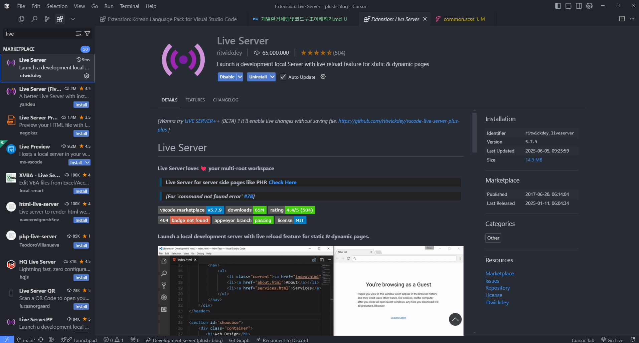Viewport: 639px width, 343px height.
Task: Switch to the CHANGELOG tab
Action: point(225,100)
